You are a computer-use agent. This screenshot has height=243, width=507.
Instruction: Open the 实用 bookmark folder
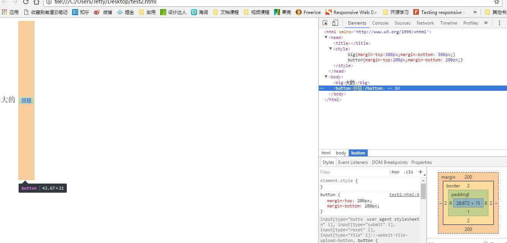tap(147, 12)
